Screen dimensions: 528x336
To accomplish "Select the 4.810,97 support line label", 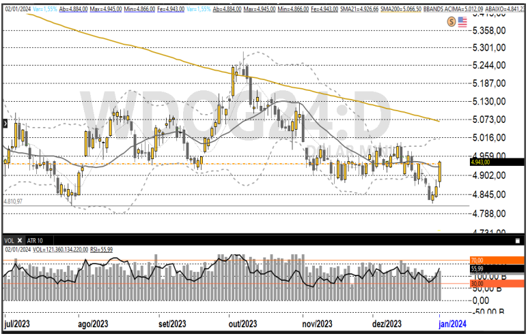I will click(x=13, y=201).
